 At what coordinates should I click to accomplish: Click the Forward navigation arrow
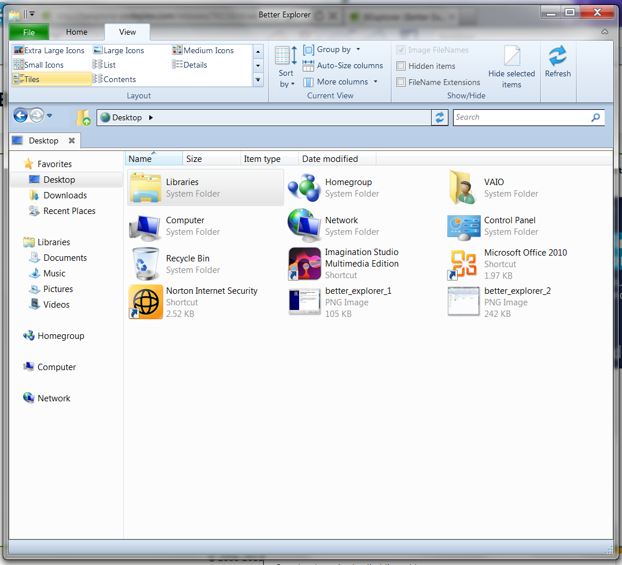[x=37, y=116]
